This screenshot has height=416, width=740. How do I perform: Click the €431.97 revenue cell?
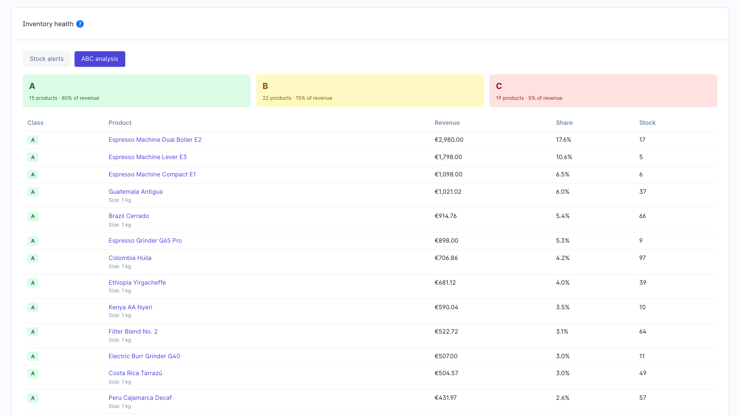coord(446,398)
